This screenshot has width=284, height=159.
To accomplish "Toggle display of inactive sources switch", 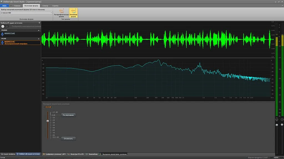I will (x=4, y=26).
